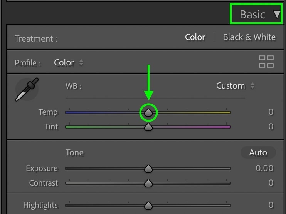Select the White Balance eyedropper tool
This screenshot has height=214, width=286.
(x=27, y=89)
